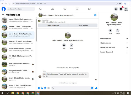131x95 pixels.
Task: Open Raven 2 Beds 2 Baths conversation
Action: point(18,79)
